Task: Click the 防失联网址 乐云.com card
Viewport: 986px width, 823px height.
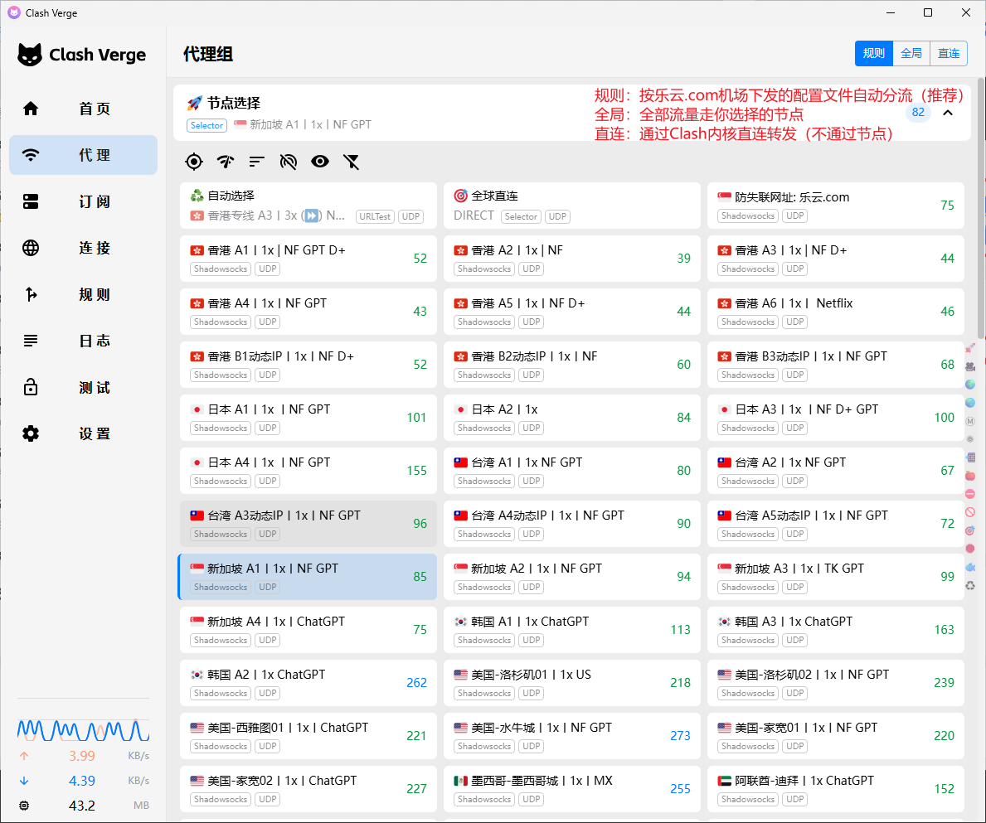Action: 835,205
